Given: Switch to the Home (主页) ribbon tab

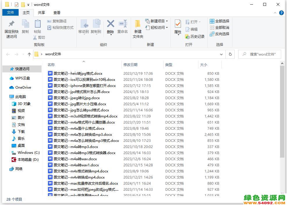Looking at the screenshot, I should pyautogui.click(x=26, y=13).
